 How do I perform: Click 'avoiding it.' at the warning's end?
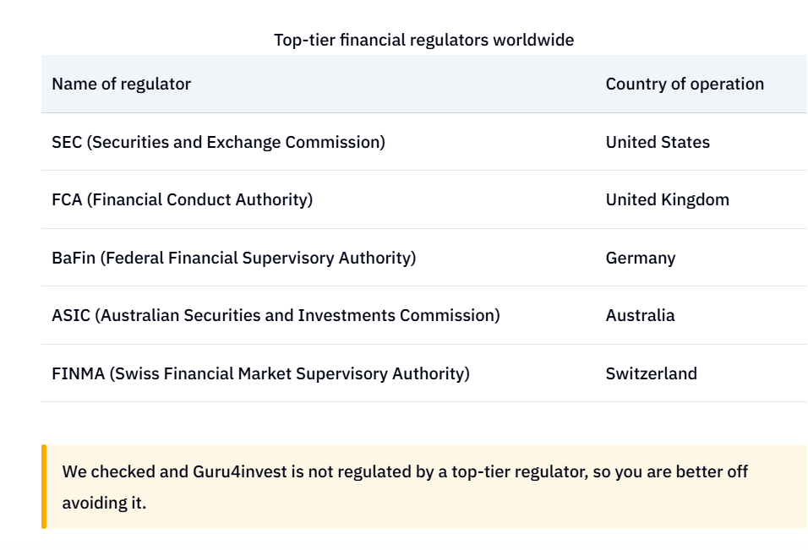(x=104, y=503)
